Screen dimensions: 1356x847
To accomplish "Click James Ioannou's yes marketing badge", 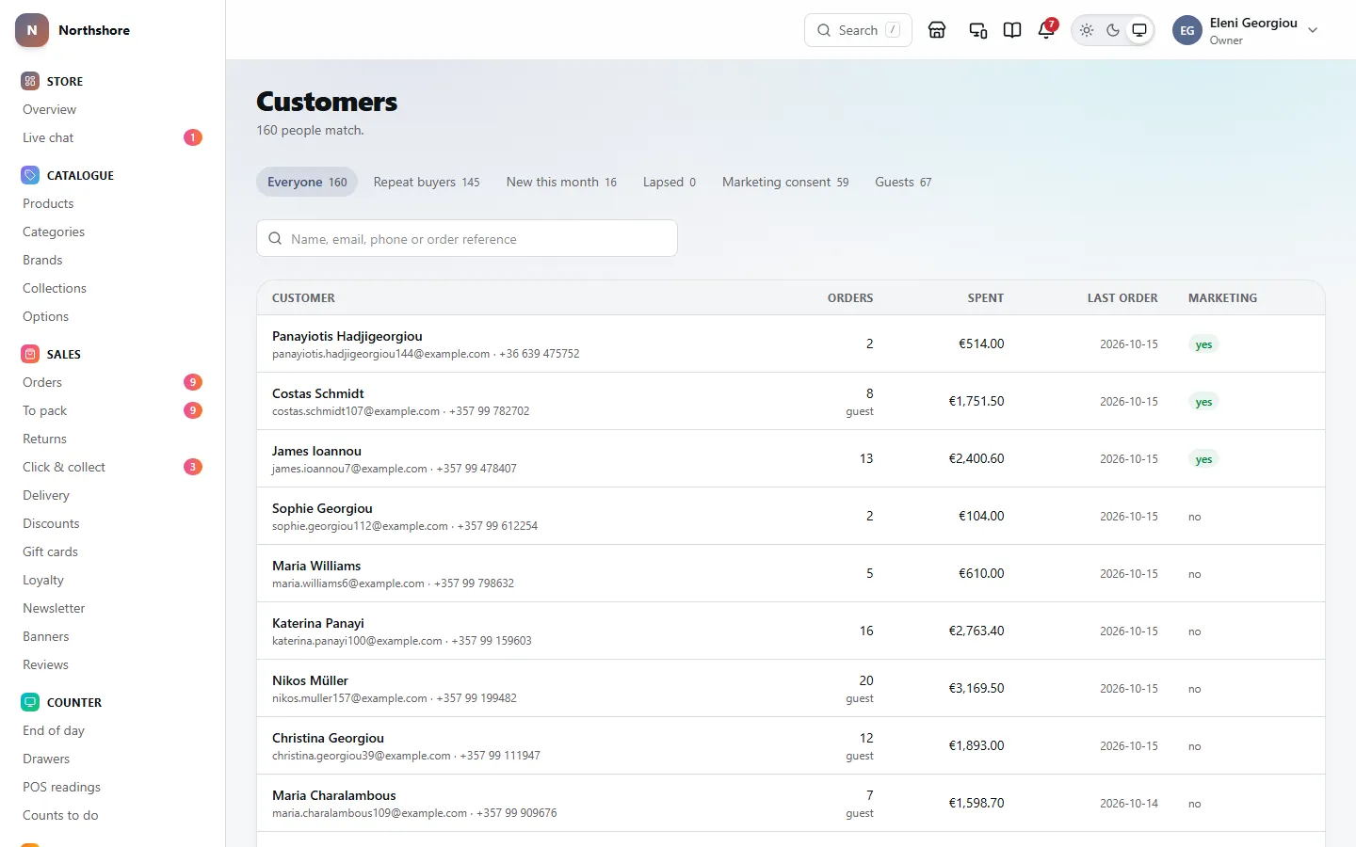I will click(1203, 459).
